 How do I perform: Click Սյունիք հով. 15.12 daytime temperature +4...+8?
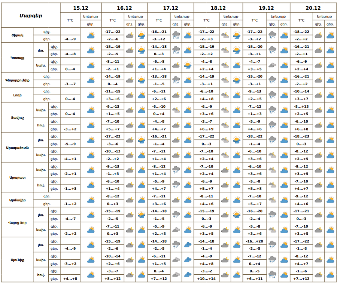(x=70, y=279)
